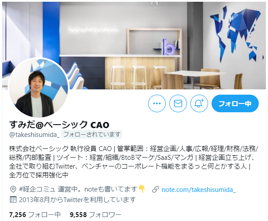This screenshot has height=221, width=268.
Task: Open the 9,558 フォロワー followers list
Action: coord(96,214)
